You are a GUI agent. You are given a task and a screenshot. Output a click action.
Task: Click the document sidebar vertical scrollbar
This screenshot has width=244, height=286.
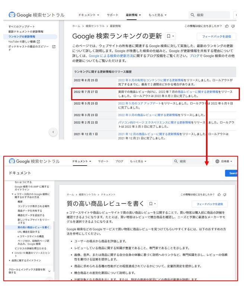pyautogui.click(x=54, y=246)
